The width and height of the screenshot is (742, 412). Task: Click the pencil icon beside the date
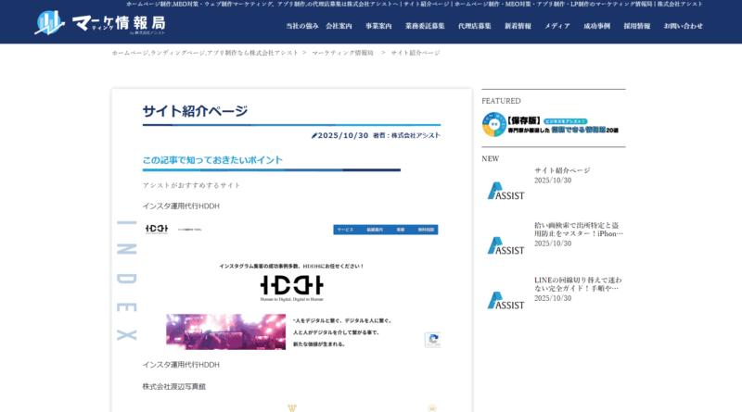pyautogui.click(x=315, y=135)
